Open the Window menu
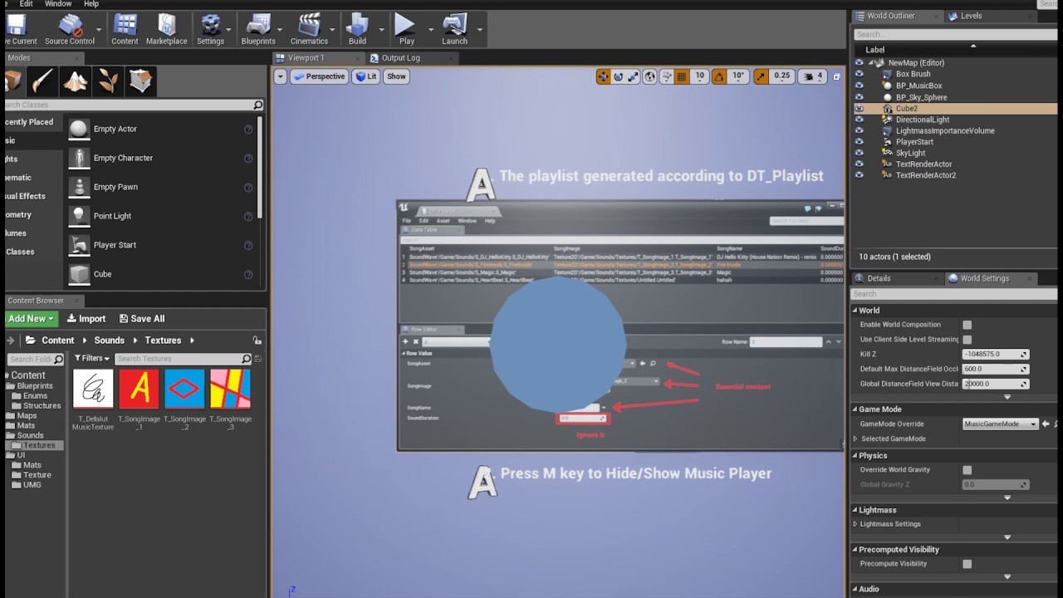 coord(58,4)
